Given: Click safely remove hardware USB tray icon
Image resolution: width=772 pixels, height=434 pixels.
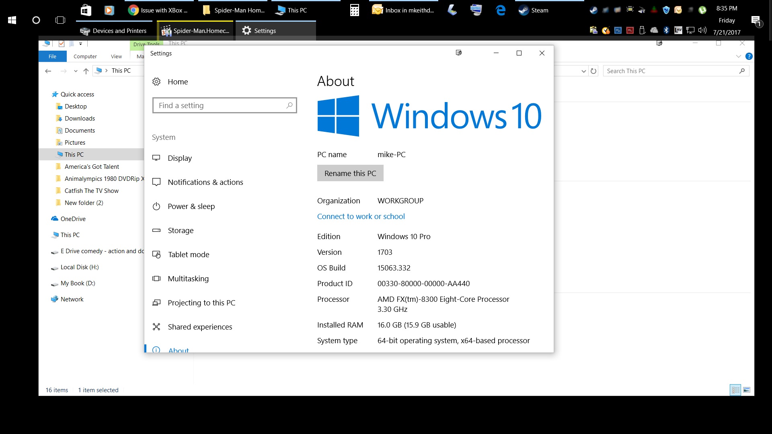Looking at the screenshot, I should (x=642, y=30).
